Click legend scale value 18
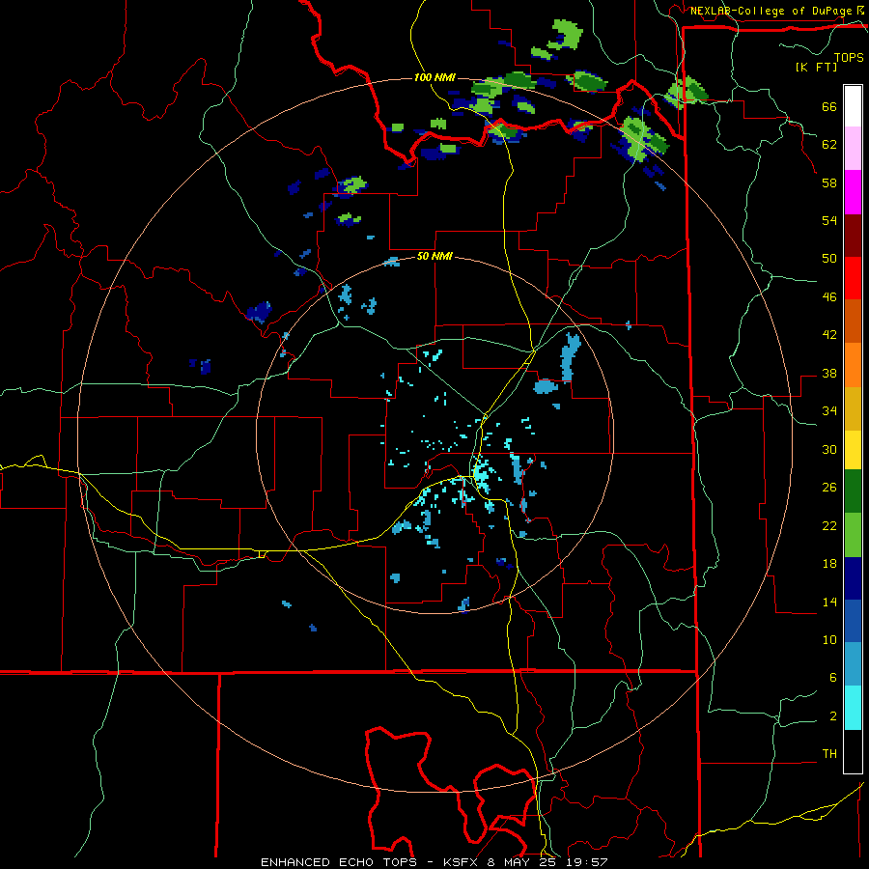Viewport: 869px width, 869px height. [x=829, y=564]
